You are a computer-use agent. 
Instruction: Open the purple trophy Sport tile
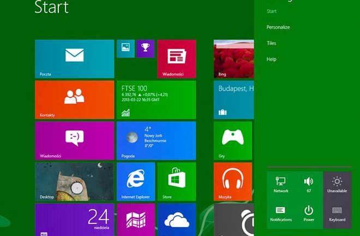coord(146,49)
